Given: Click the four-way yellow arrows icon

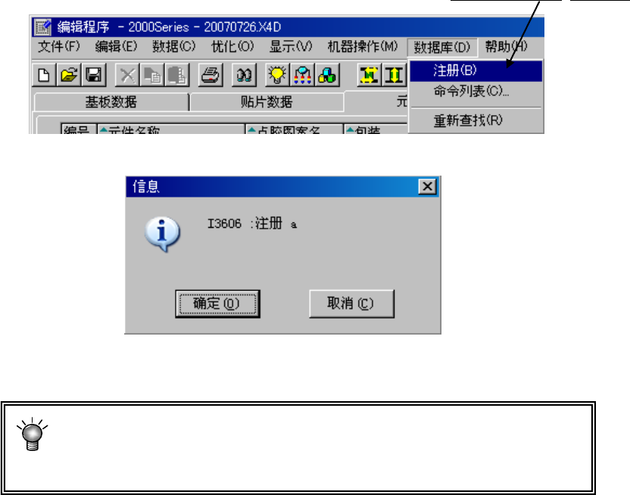Looking at the screenshot, I should [x=369, y=75].
